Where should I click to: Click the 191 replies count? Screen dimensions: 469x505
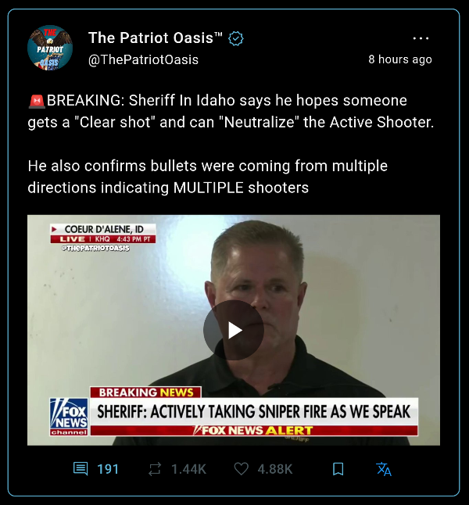coord(108,469)
